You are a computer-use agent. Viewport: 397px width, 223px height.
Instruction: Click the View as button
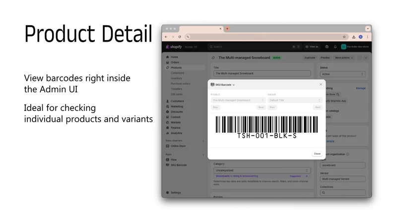tap(312, 47)
